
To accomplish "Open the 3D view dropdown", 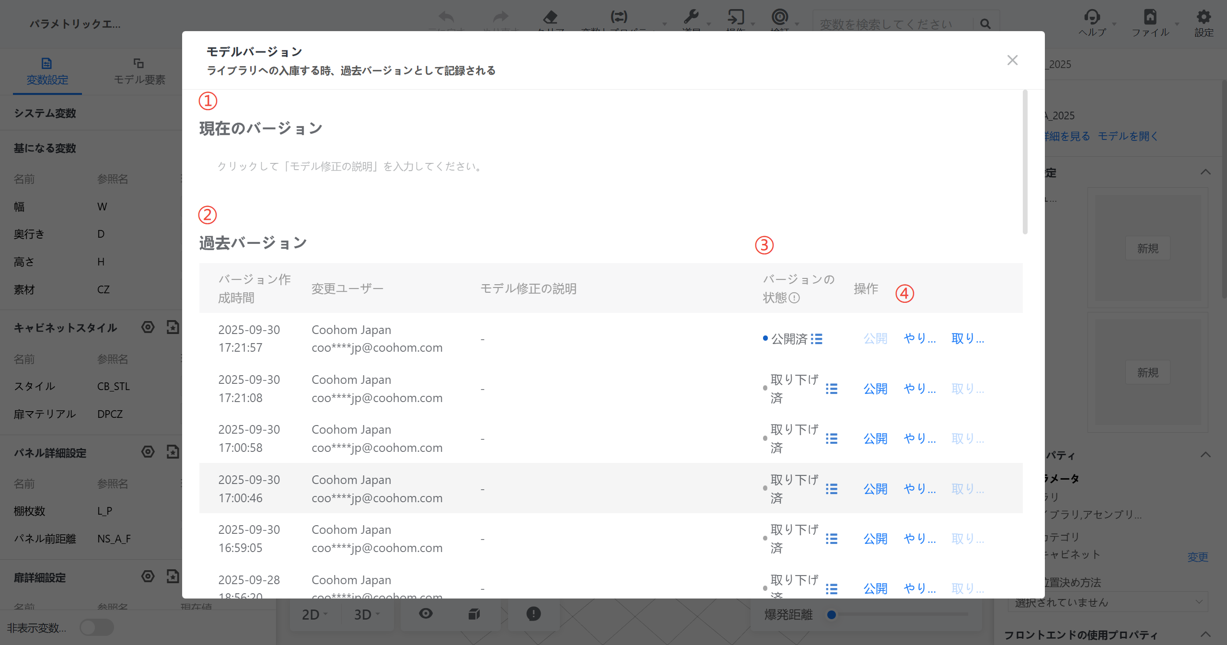I will (367, 614).
